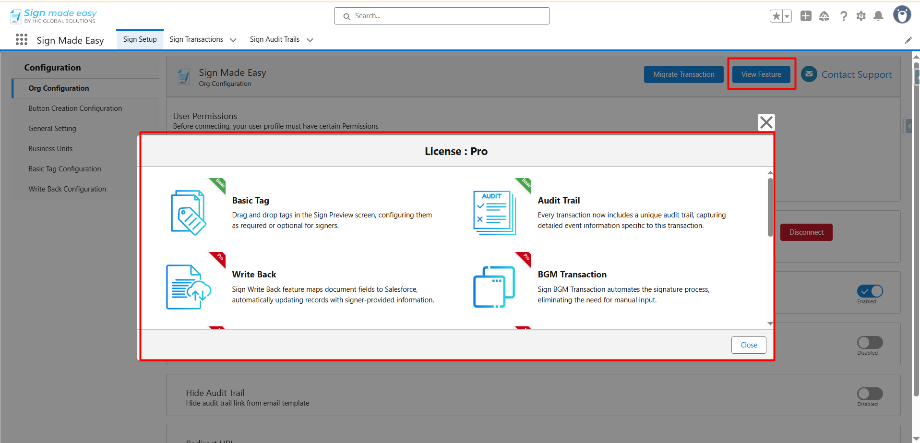Screen dimensions: 920x443
Task: Click the Contact Support envelope icon
Action: [x=809, y=74]
